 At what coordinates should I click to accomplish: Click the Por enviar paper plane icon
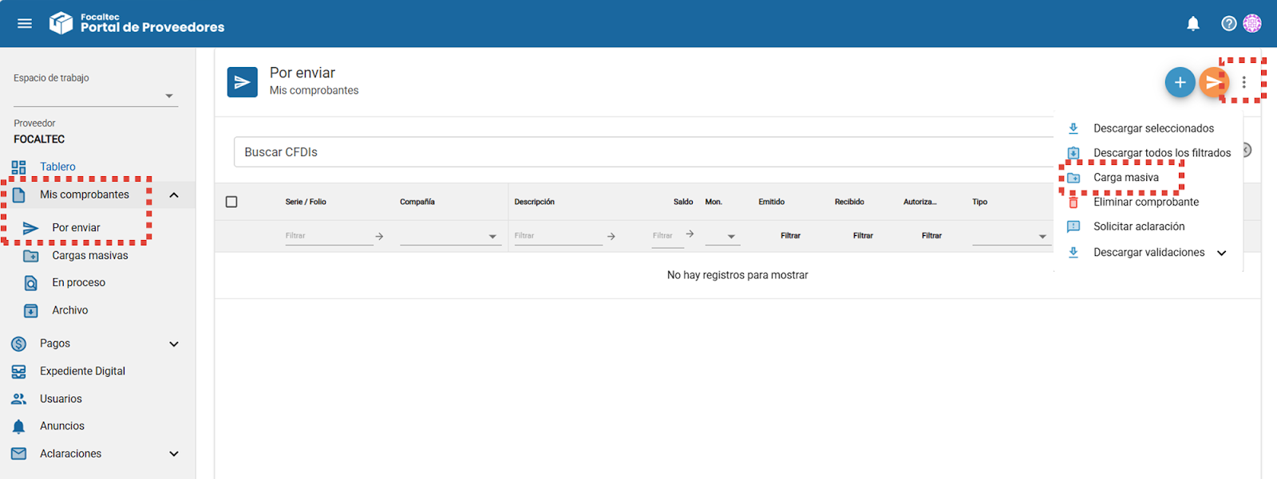tap(31, 228)
